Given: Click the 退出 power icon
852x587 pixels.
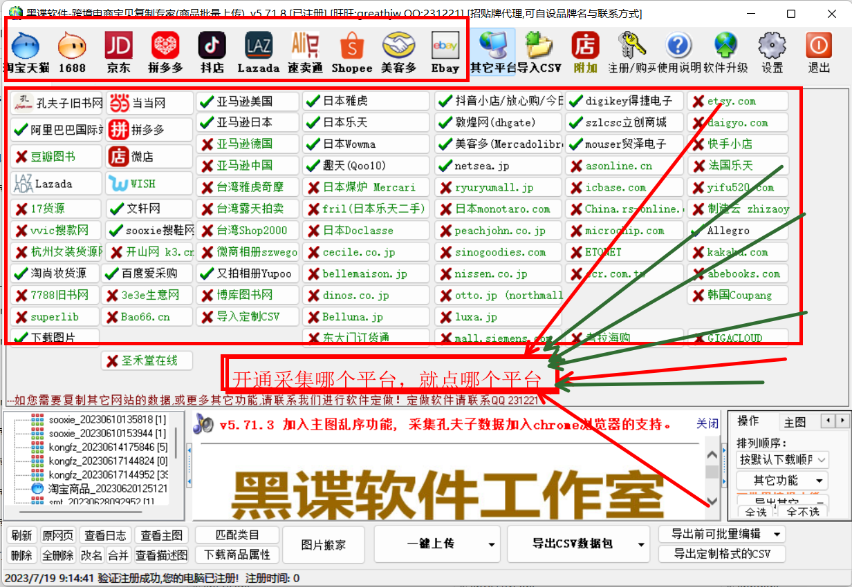Looking at the screenshot, I should 819,52.
